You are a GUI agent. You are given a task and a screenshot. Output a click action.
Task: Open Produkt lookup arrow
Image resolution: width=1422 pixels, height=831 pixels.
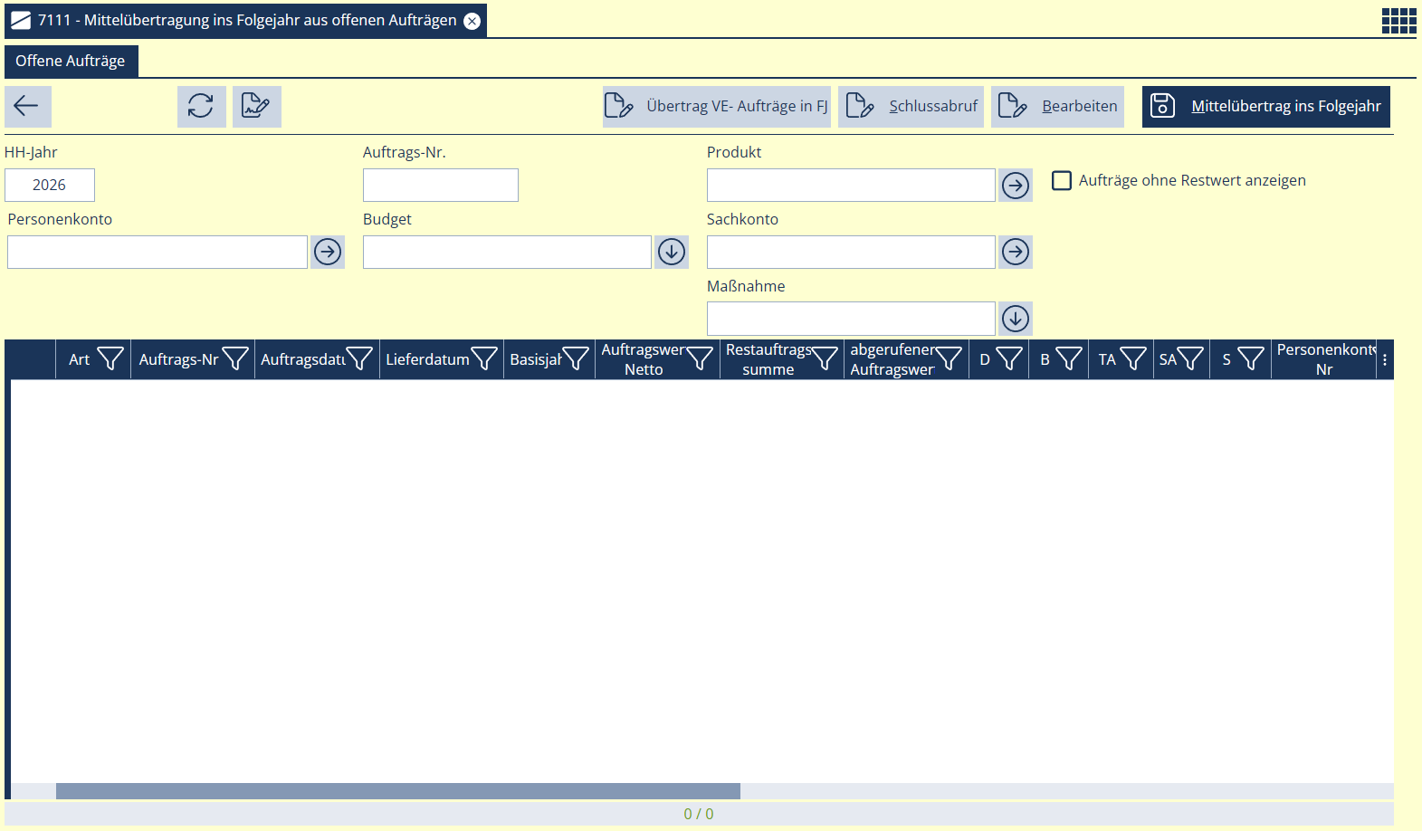click(1016, 186)
